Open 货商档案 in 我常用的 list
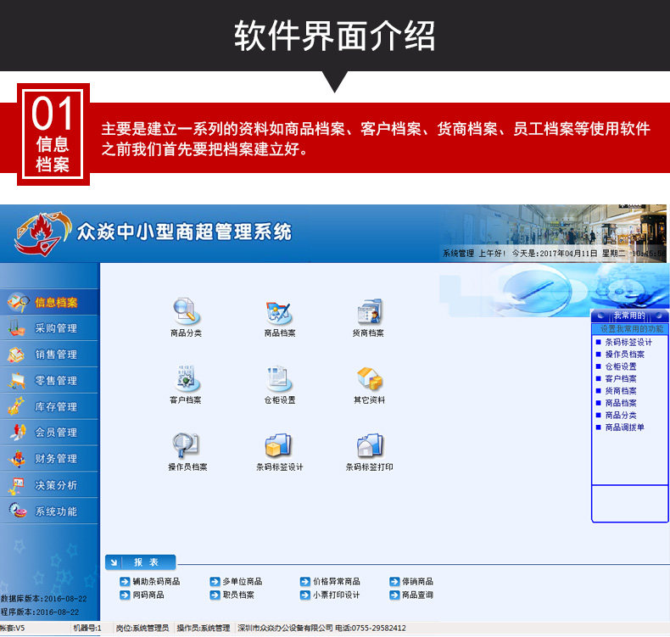Screen dimensions: 670x637 [x=621, y=391]
